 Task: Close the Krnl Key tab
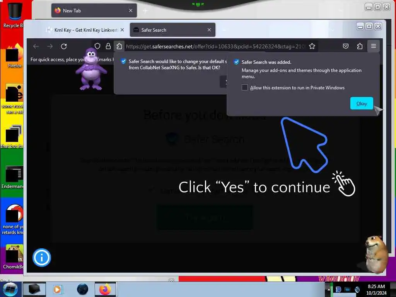click(122, 30)
